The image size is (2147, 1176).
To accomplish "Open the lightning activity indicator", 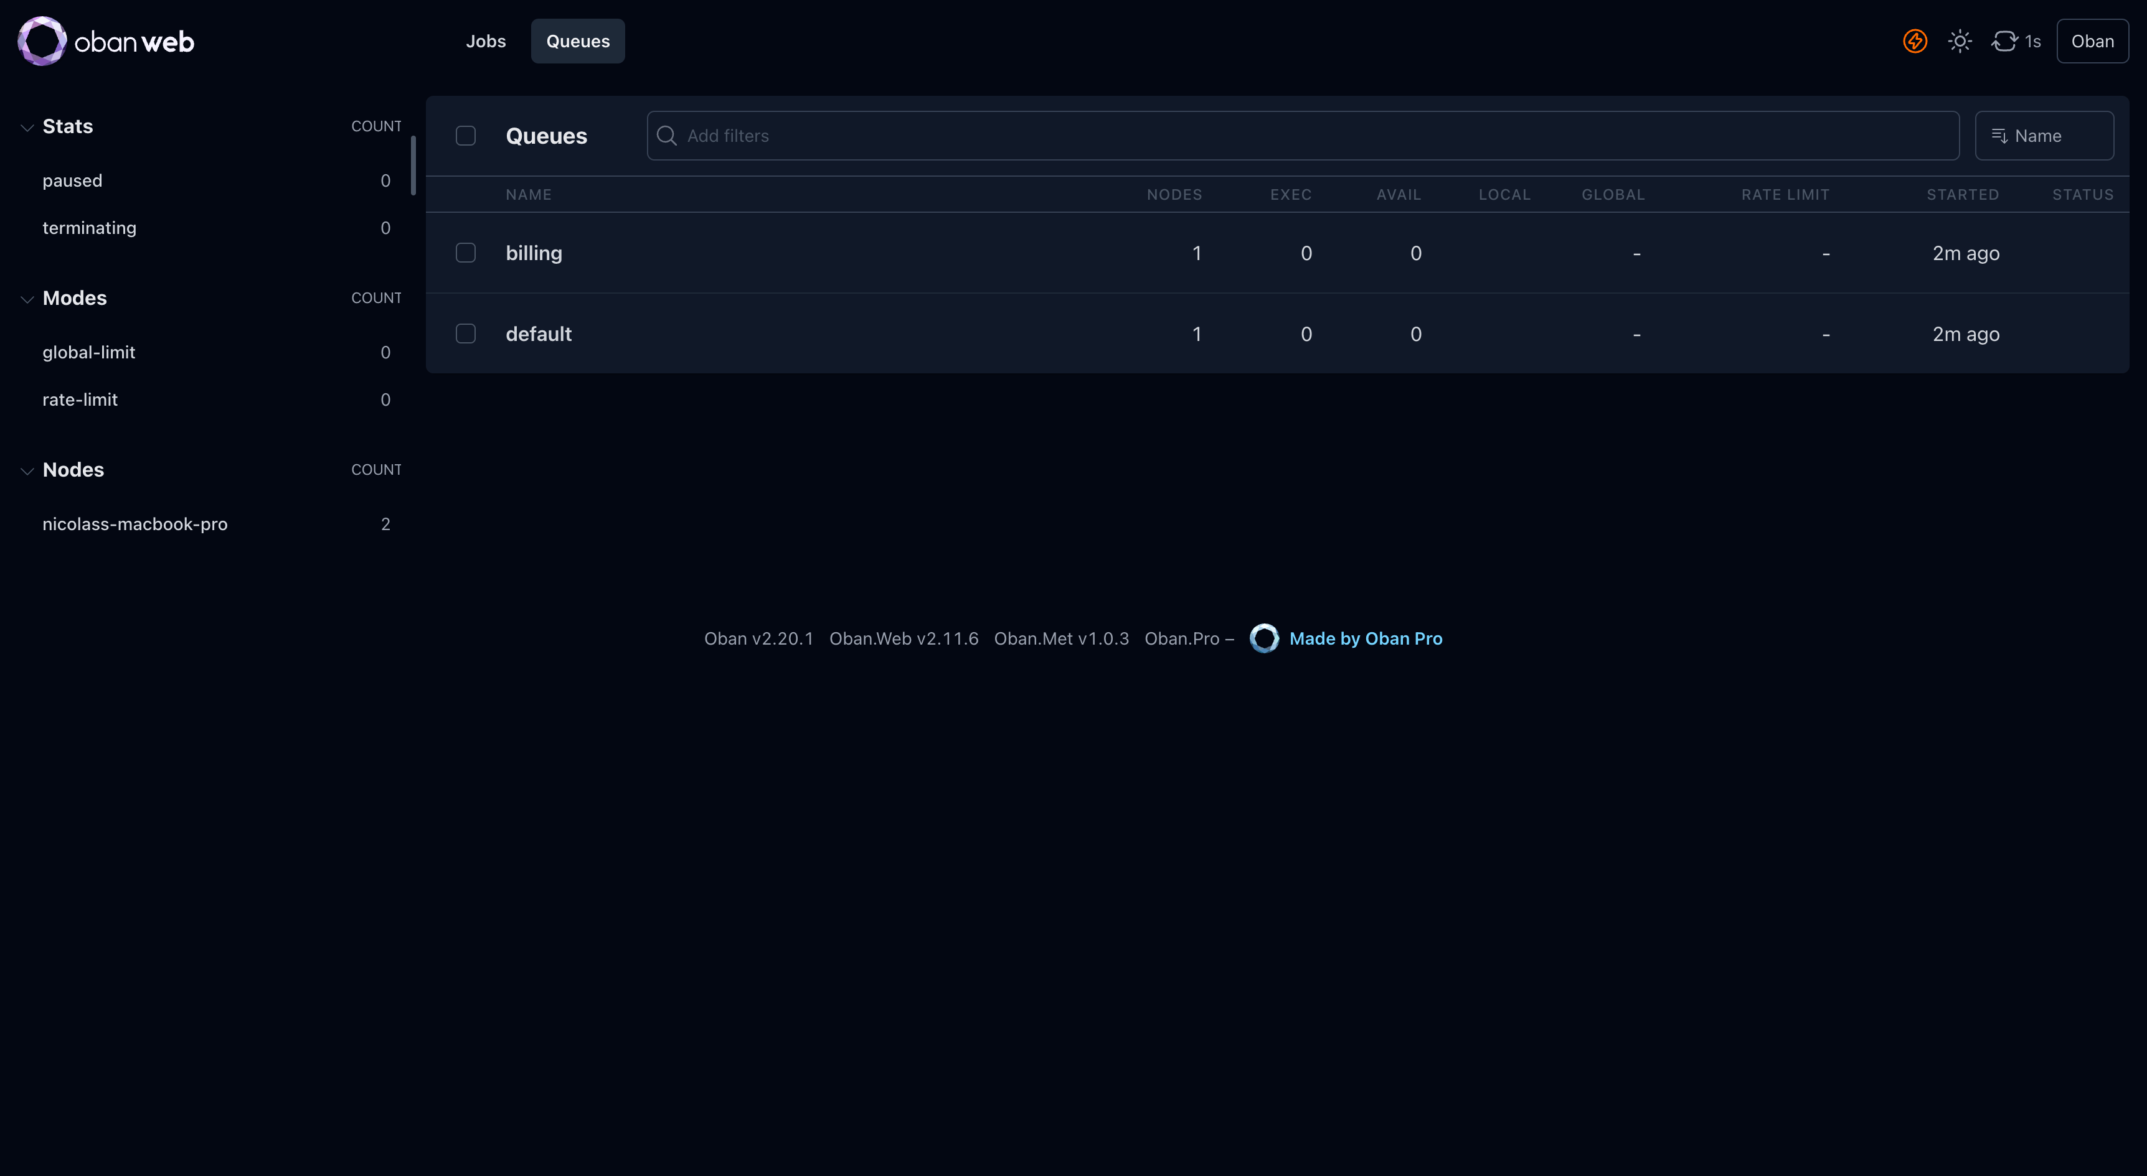I will pyautogui.click(x=1915, y=40).
